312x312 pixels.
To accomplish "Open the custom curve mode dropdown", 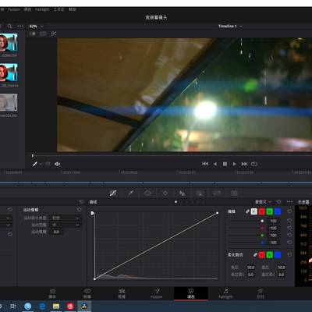I will [x=263, y=202].
